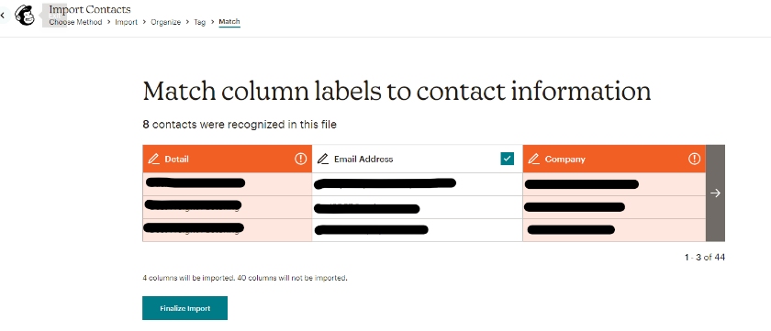771x331 pixels.
Task: Click the Finalize Import button
Action: [184, 308]
